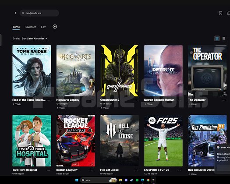This screenshot has height=184, width=230.
Task: Click Yükle under Ghostrunner 2
Action: (105, 108)
